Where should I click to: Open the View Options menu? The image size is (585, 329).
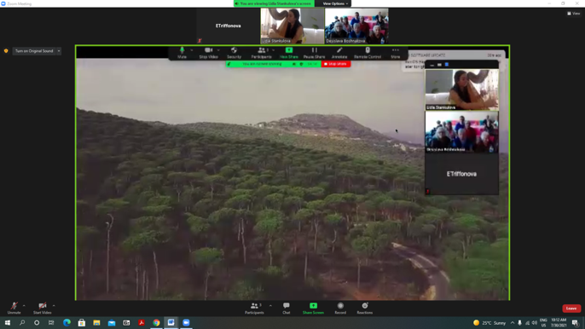point(335,3)
